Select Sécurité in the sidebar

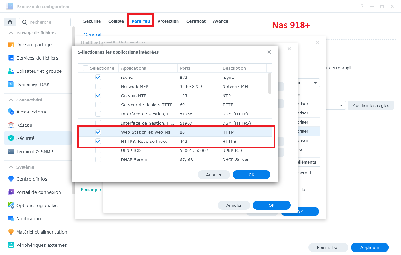[x=38, y=138]
